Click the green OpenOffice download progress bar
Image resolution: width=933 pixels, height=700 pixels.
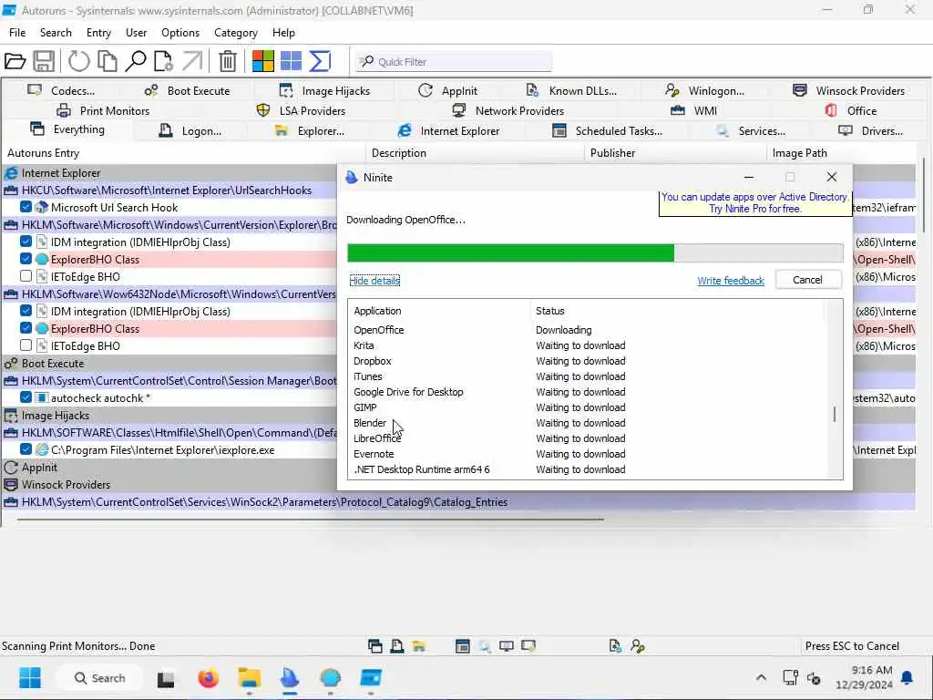[510, 253]
